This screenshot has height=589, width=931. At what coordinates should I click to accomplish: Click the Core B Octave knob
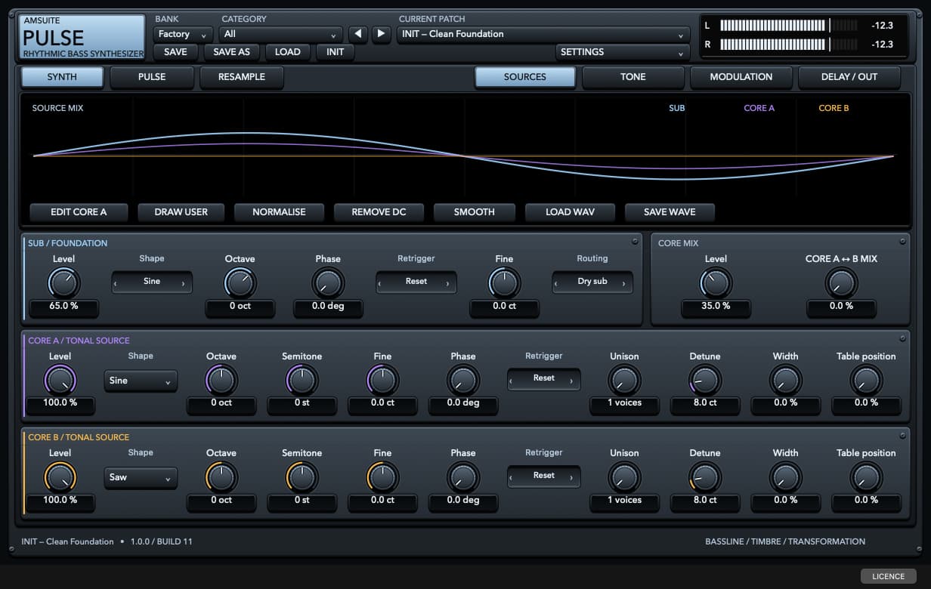[221, 477]
